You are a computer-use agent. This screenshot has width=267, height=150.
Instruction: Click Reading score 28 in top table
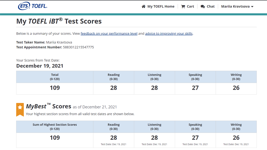113,88
